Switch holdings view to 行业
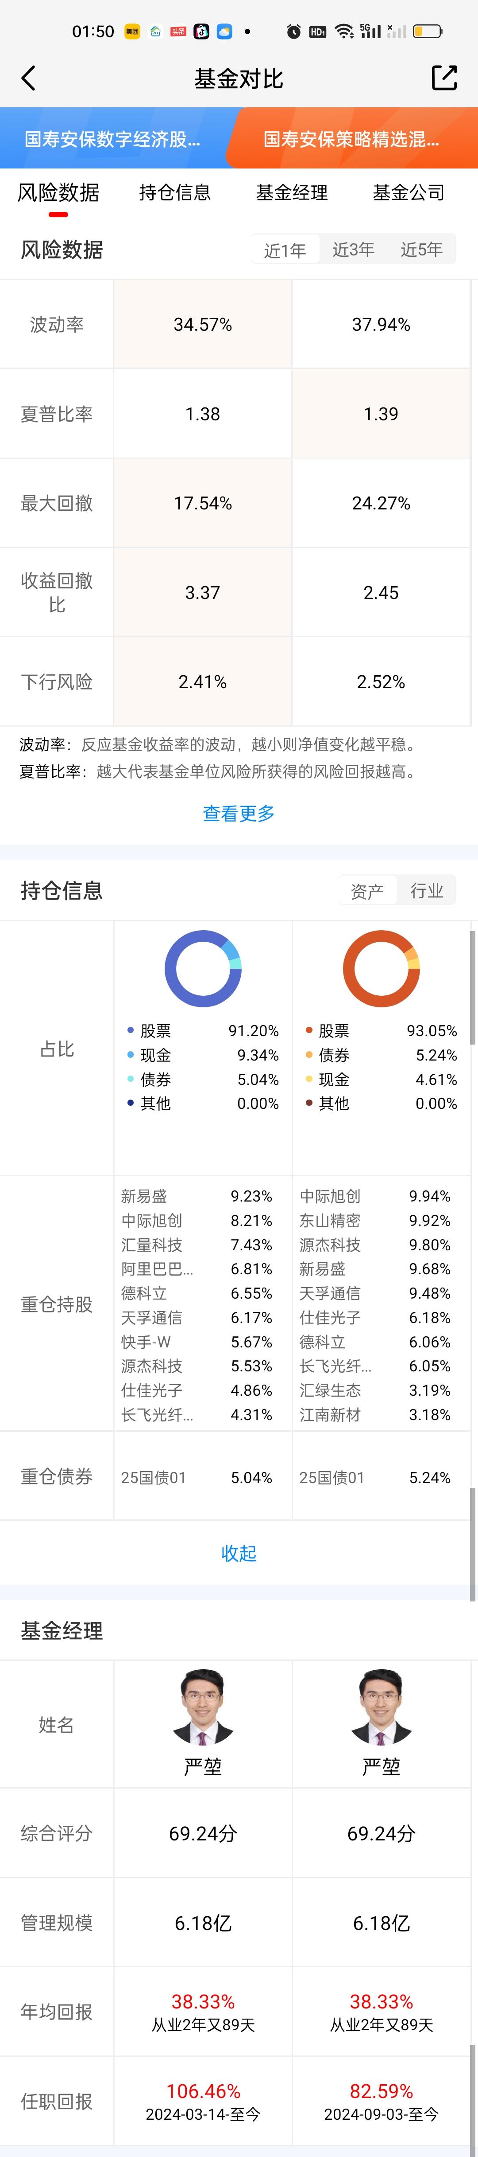The width and height of the screenshot is (478, 2157). pyautogui.click(x=426, y=891)
